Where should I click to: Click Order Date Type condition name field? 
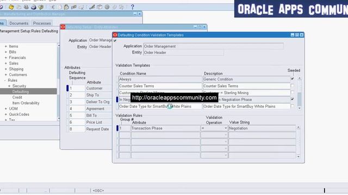coord(160,106)
